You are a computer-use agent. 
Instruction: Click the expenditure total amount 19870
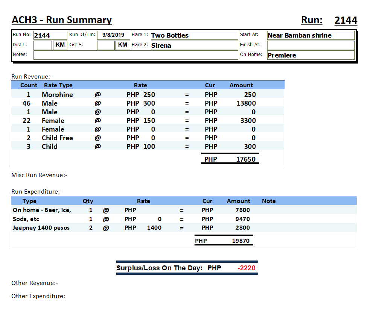point(240,241)
